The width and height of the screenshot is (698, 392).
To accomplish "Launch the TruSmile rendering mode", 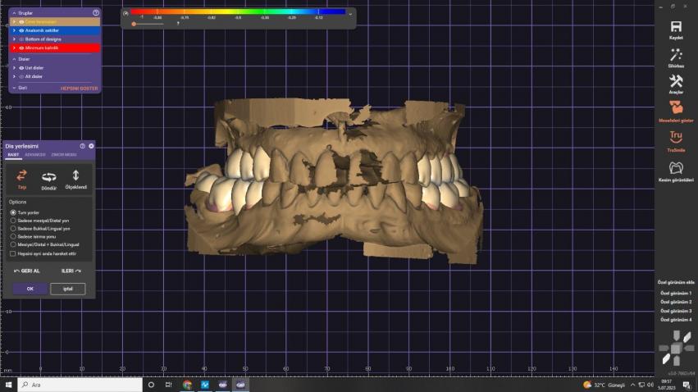I will [x=676, y=137].
